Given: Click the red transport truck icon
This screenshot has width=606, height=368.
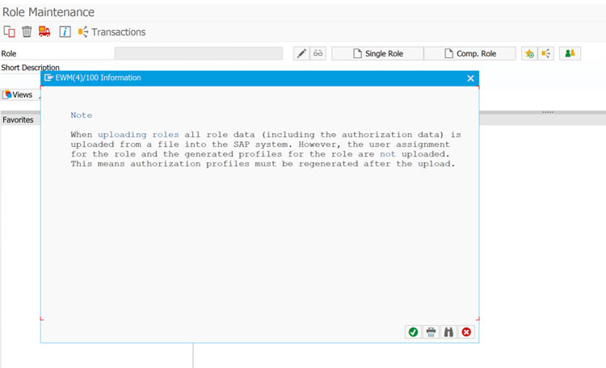Looking at the screenshot, I should [44, 31].
